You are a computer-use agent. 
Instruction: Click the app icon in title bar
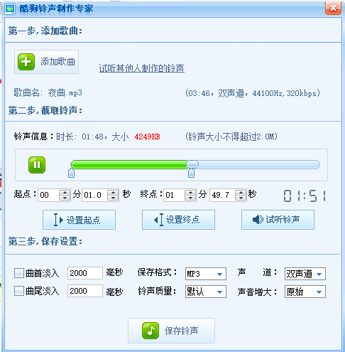click(10, 9)
